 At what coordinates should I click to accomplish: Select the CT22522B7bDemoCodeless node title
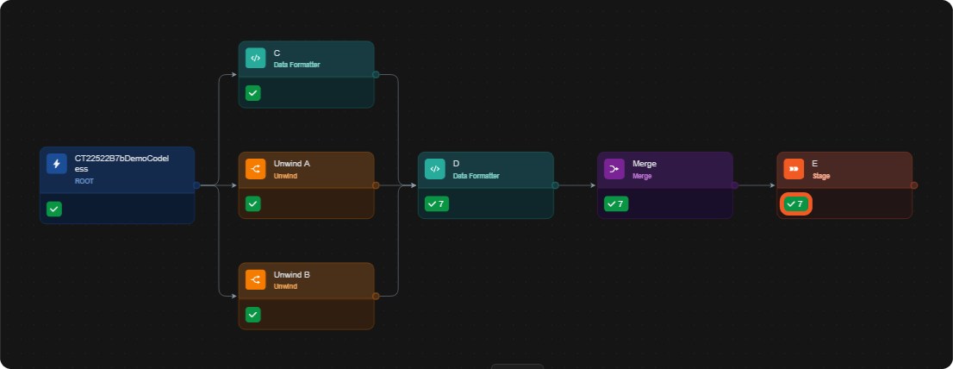click(x=121, y=164)
